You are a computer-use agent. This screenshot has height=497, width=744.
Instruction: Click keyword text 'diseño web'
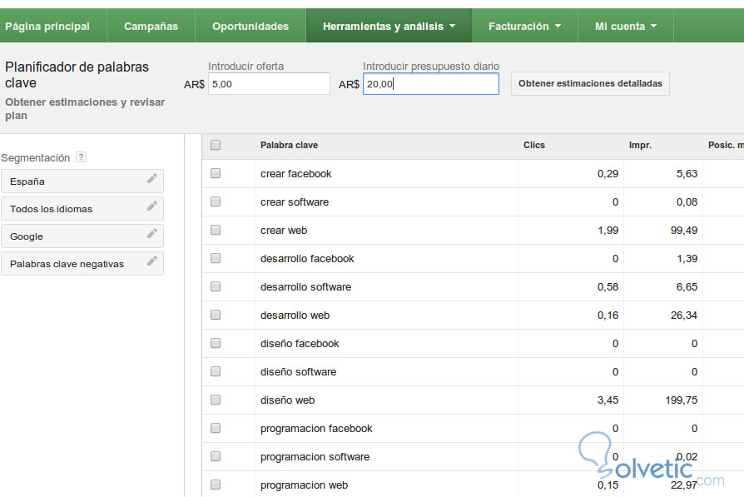287,400
